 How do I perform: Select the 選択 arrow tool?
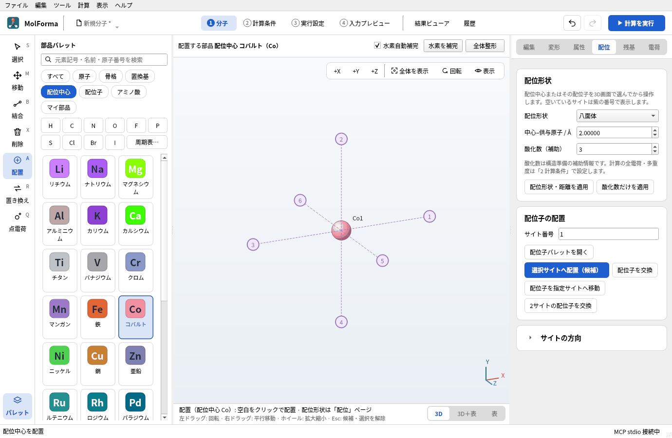(18, 53)
